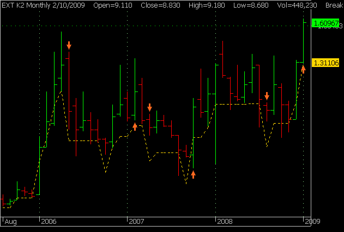Click the "Vol=448,230" value in header

coord(297,5)
